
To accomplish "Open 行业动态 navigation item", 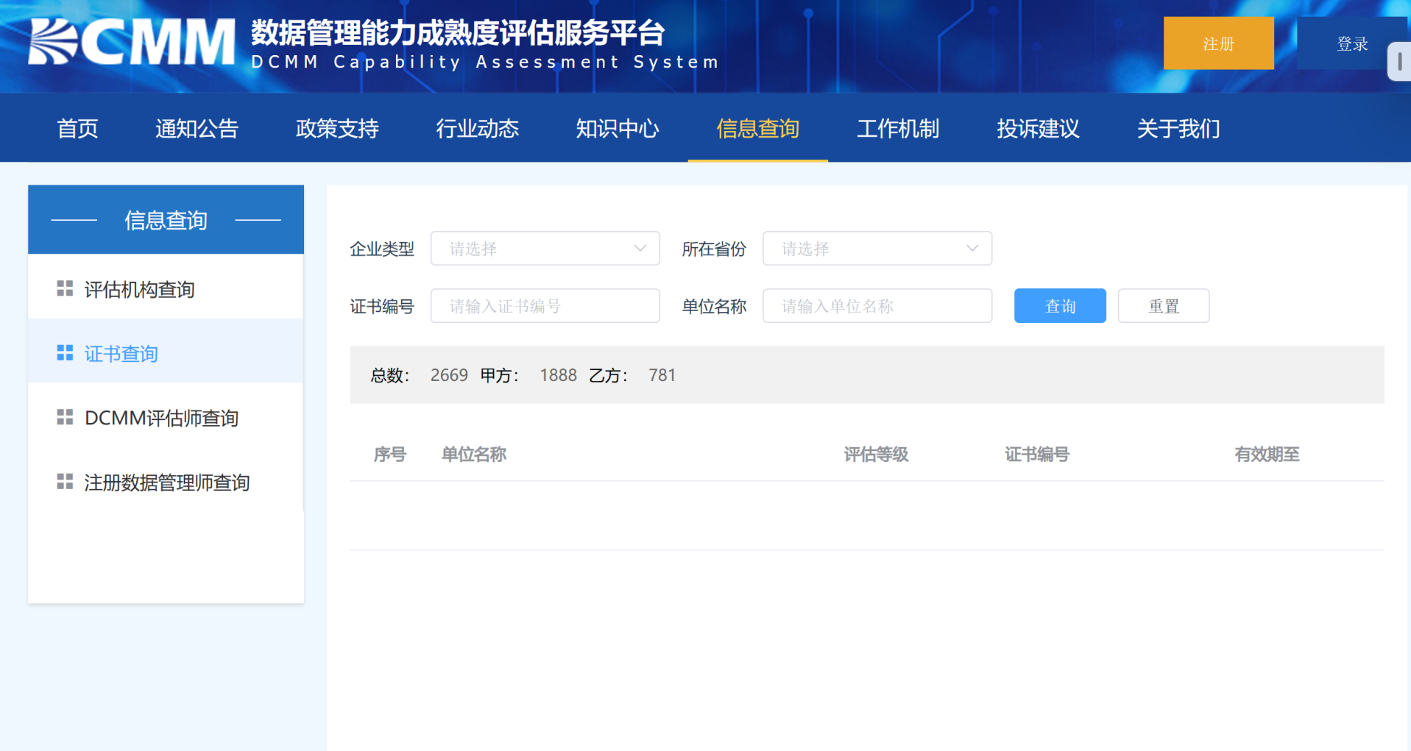I will click(x=477, y=129).
